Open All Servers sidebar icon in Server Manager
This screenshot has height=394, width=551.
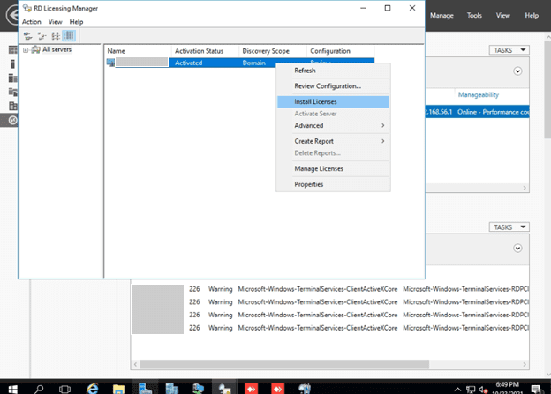(13, 78)
